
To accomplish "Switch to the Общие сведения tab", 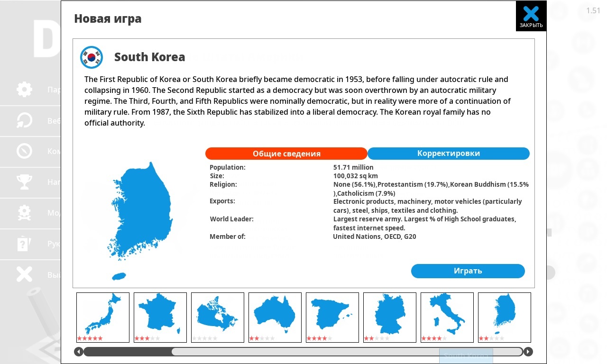I will point(286,154).
